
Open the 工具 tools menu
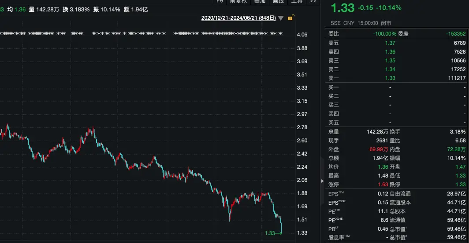[x=297, y=2]
